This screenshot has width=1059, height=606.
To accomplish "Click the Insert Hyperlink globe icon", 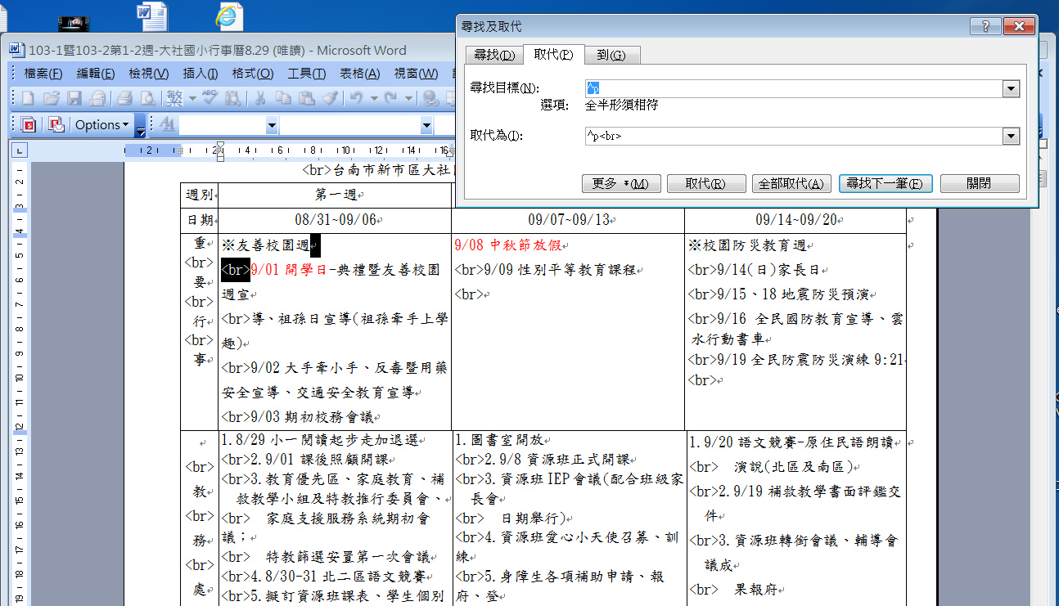I will [x=430, y=99].
